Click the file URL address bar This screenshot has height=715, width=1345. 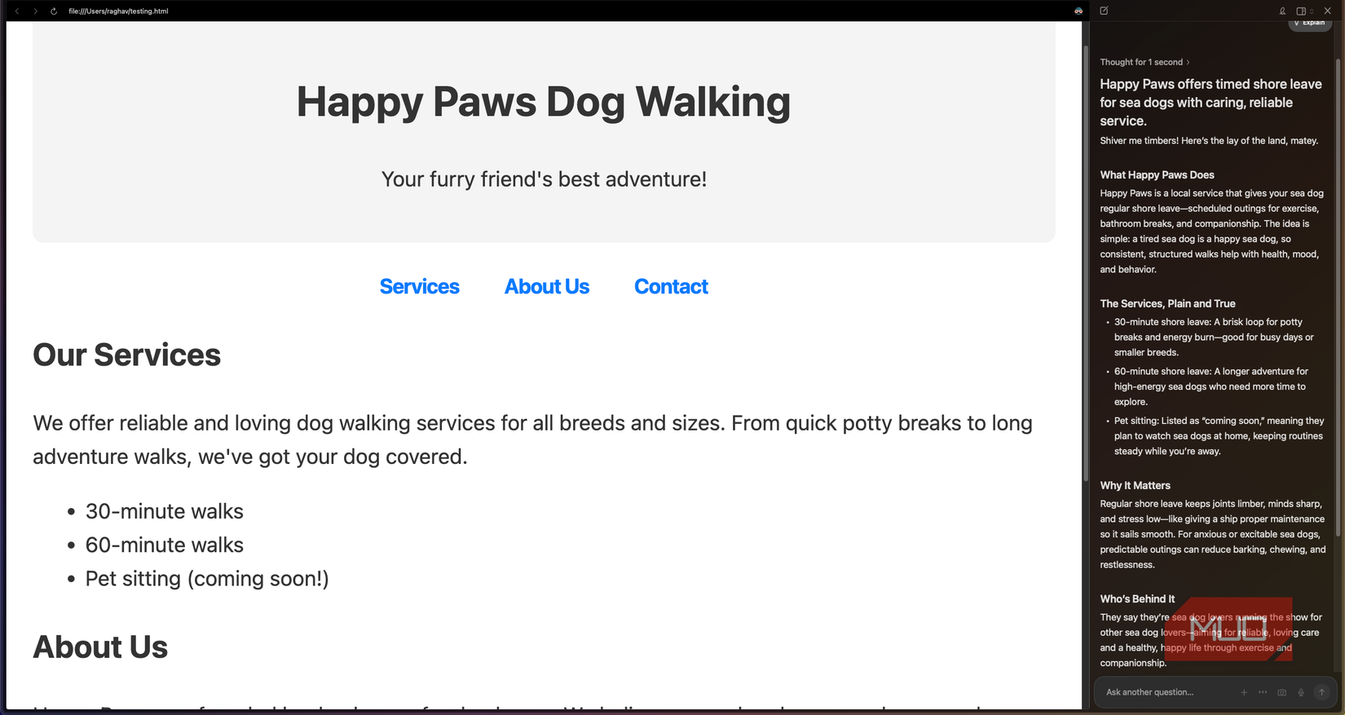coord(119,11)
